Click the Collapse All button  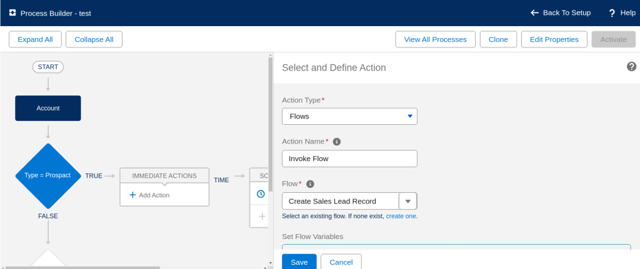point(94,39)
